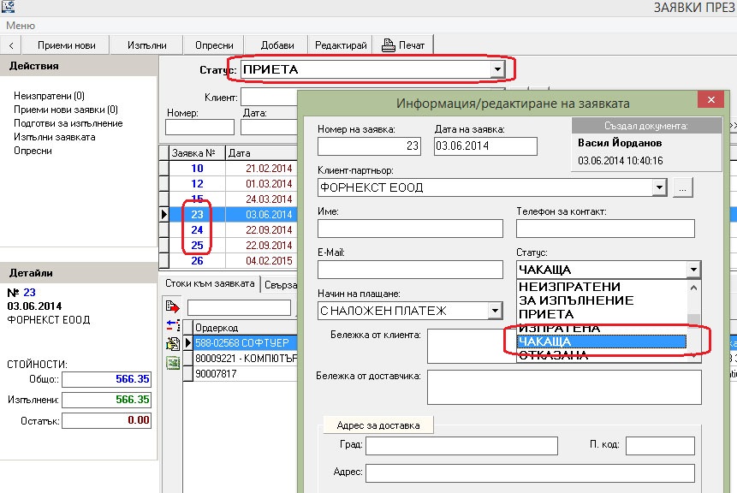Click the Опресни toolbar button

(x=214, y=45)
